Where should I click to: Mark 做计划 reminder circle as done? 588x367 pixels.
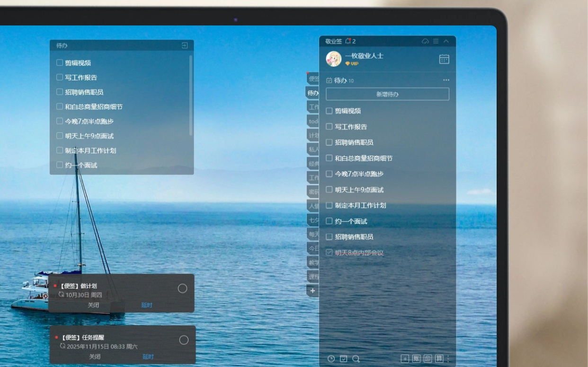(182, 288)
